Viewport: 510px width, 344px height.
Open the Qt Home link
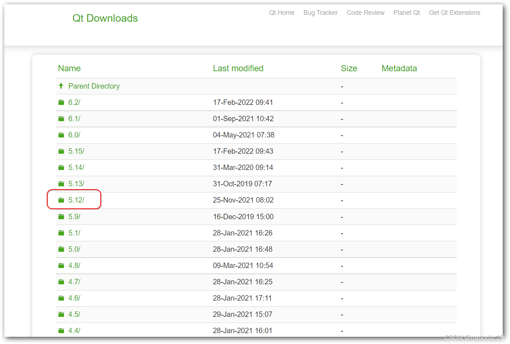coord(281,13)
